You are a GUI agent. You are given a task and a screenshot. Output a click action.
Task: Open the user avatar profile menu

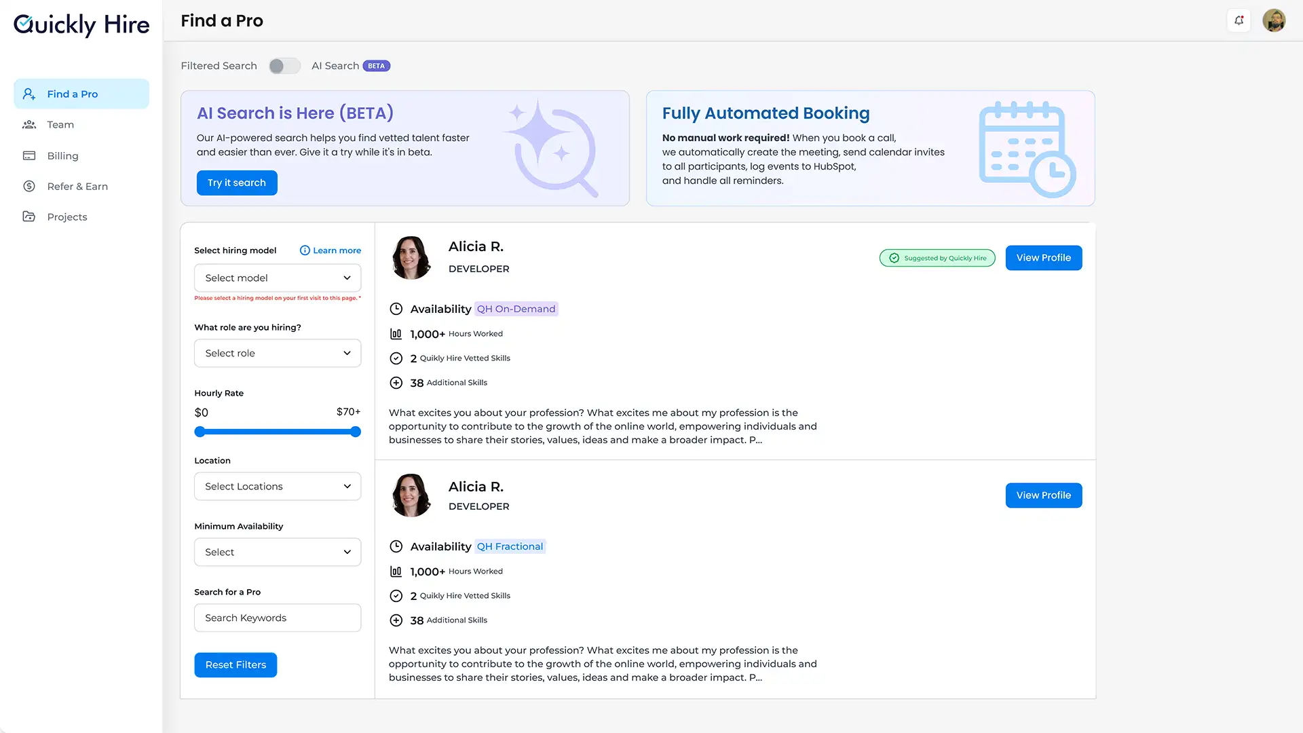pyautogui.click(x=1274, y=20)
